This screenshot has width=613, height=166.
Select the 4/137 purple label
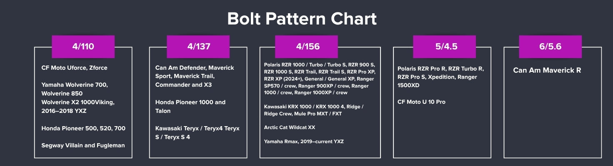pyautogui.click(x=198, y=46)
